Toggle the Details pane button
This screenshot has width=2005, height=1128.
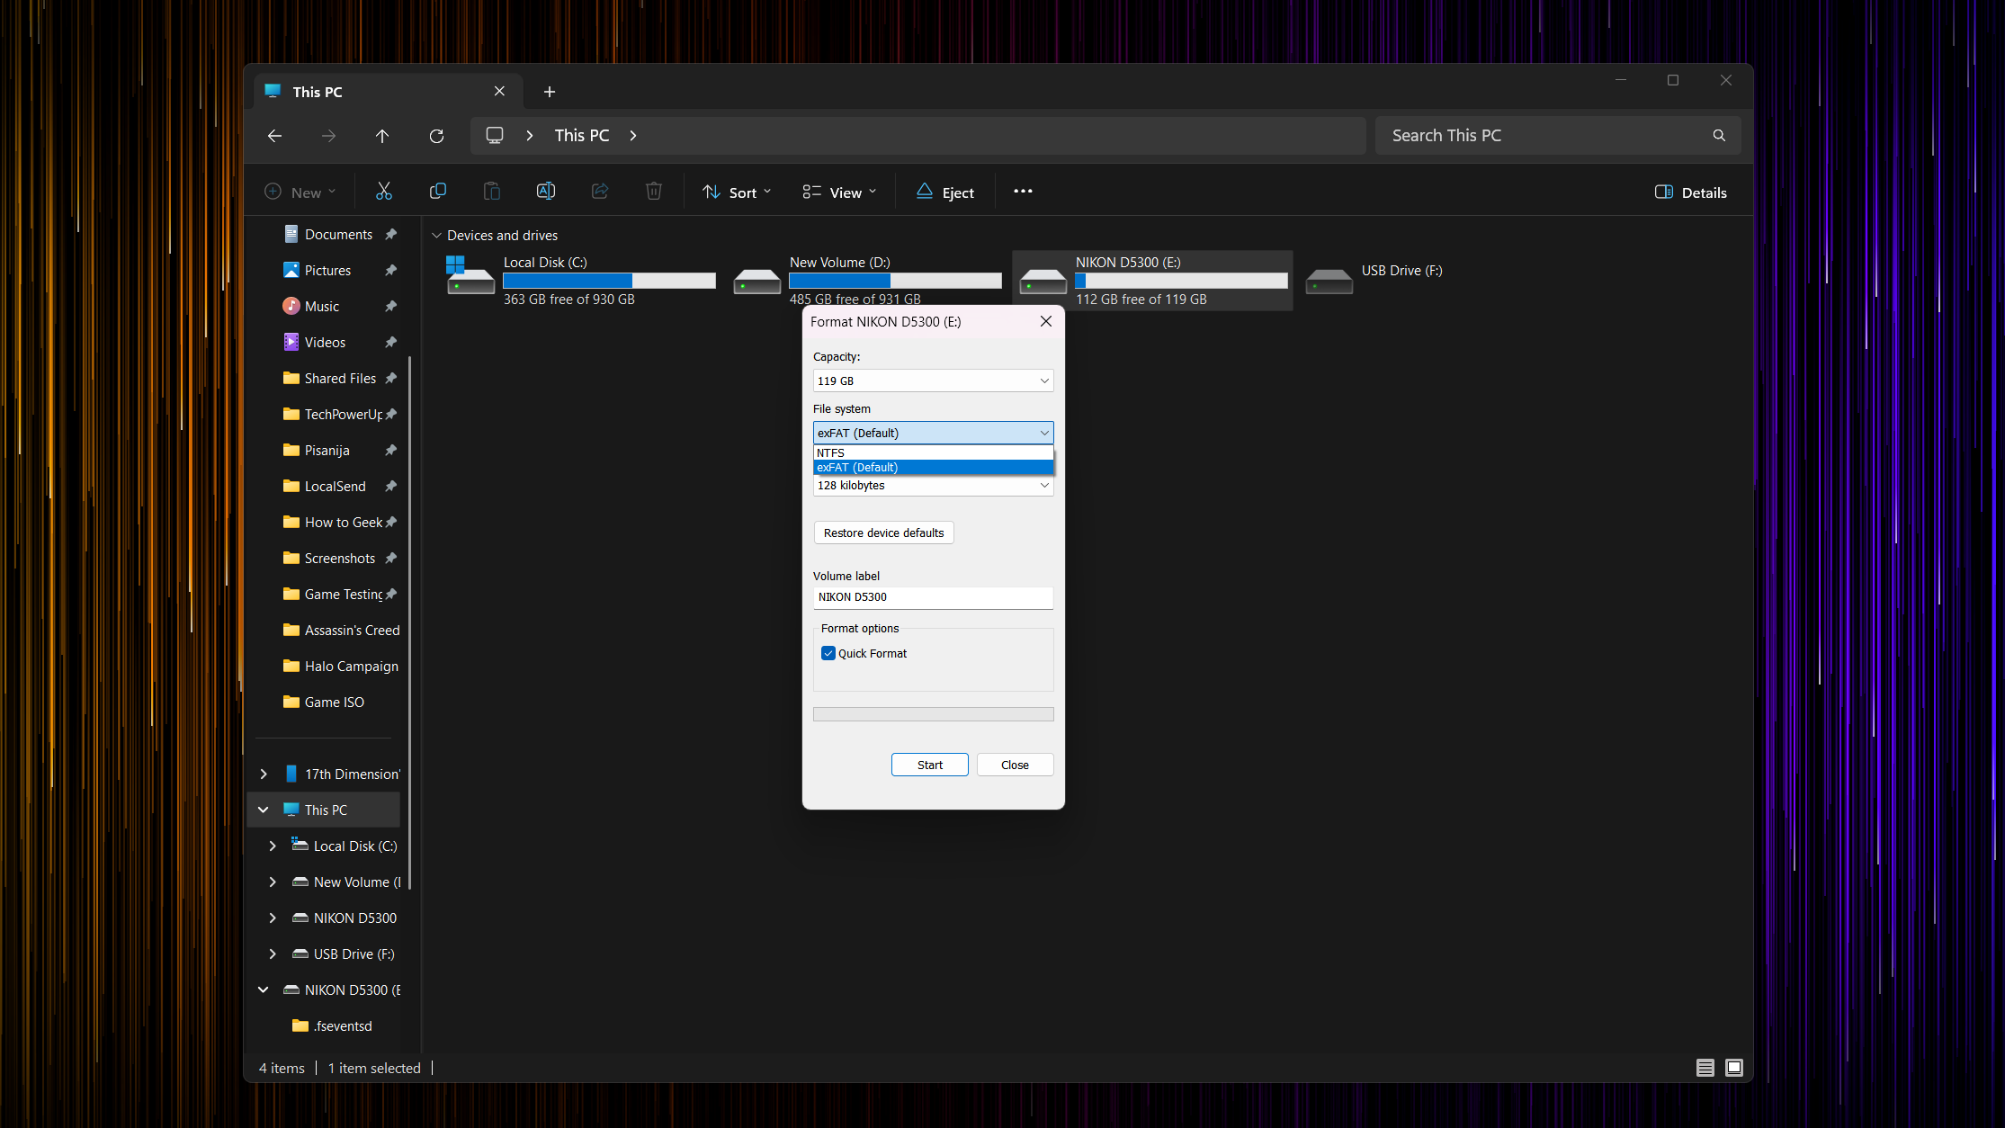[x=1691, y=192]
